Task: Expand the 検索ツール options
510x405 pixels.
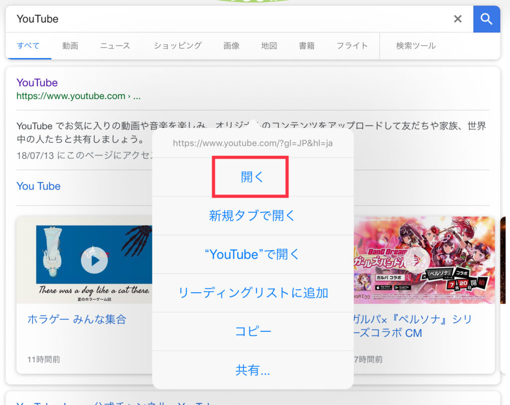Action: 416,45
